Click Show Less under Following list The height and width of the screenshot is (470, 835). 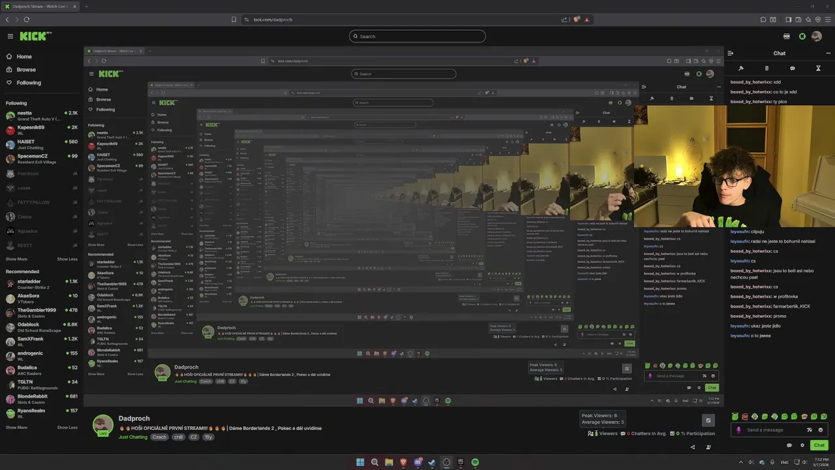(x=67, y=259)
